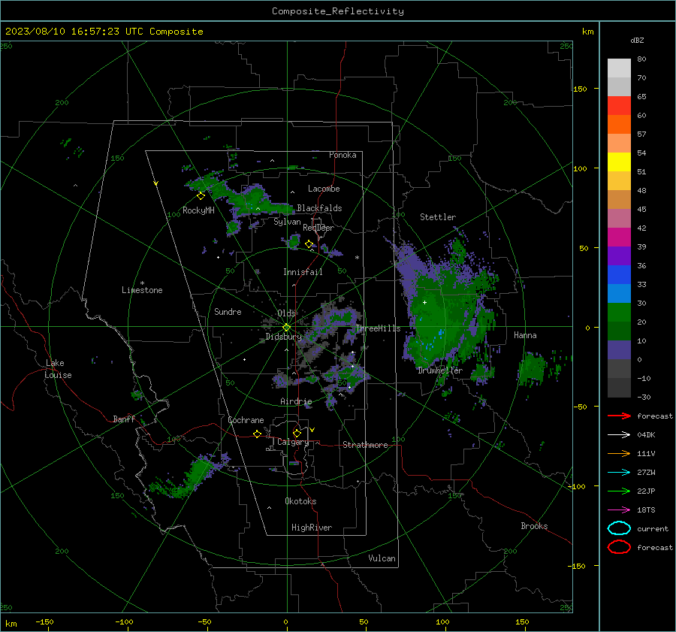The image size is (676, 632).
Task: Click the Limestone label
Action: point(142,290)
